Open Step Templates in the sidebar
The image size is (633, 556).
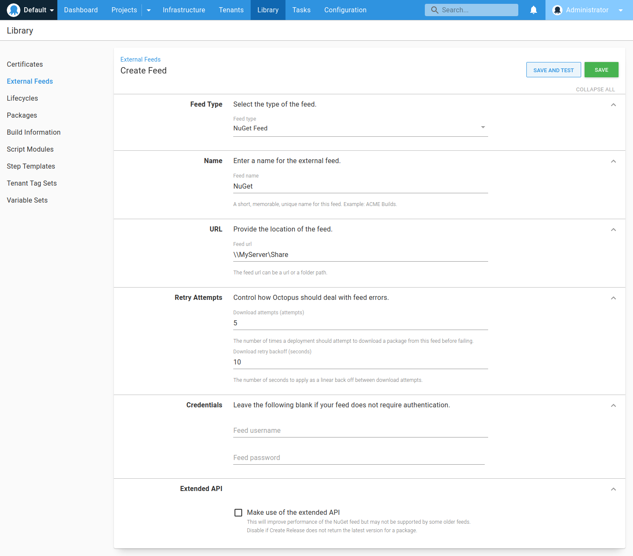tap(31, 167)
